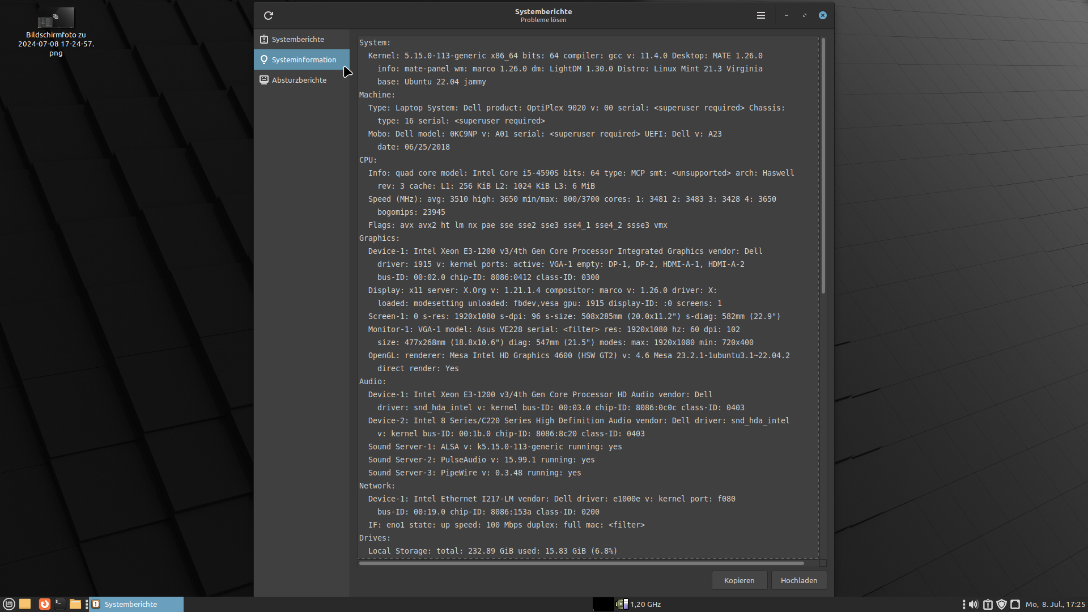Open the Linux Mint start menu
Image resolution: width=1088 pixels, height=612 pixels.
[9, 604]
